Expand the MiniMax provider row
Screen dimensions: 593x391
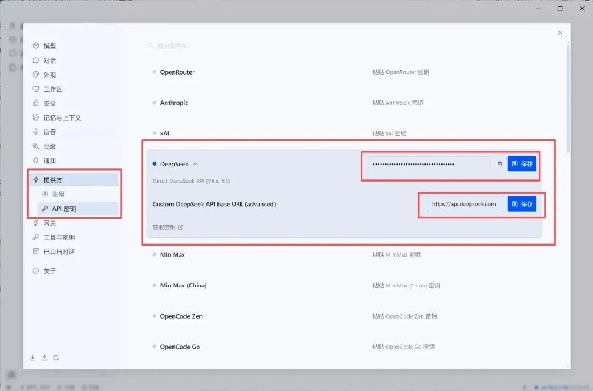[172, 254]
